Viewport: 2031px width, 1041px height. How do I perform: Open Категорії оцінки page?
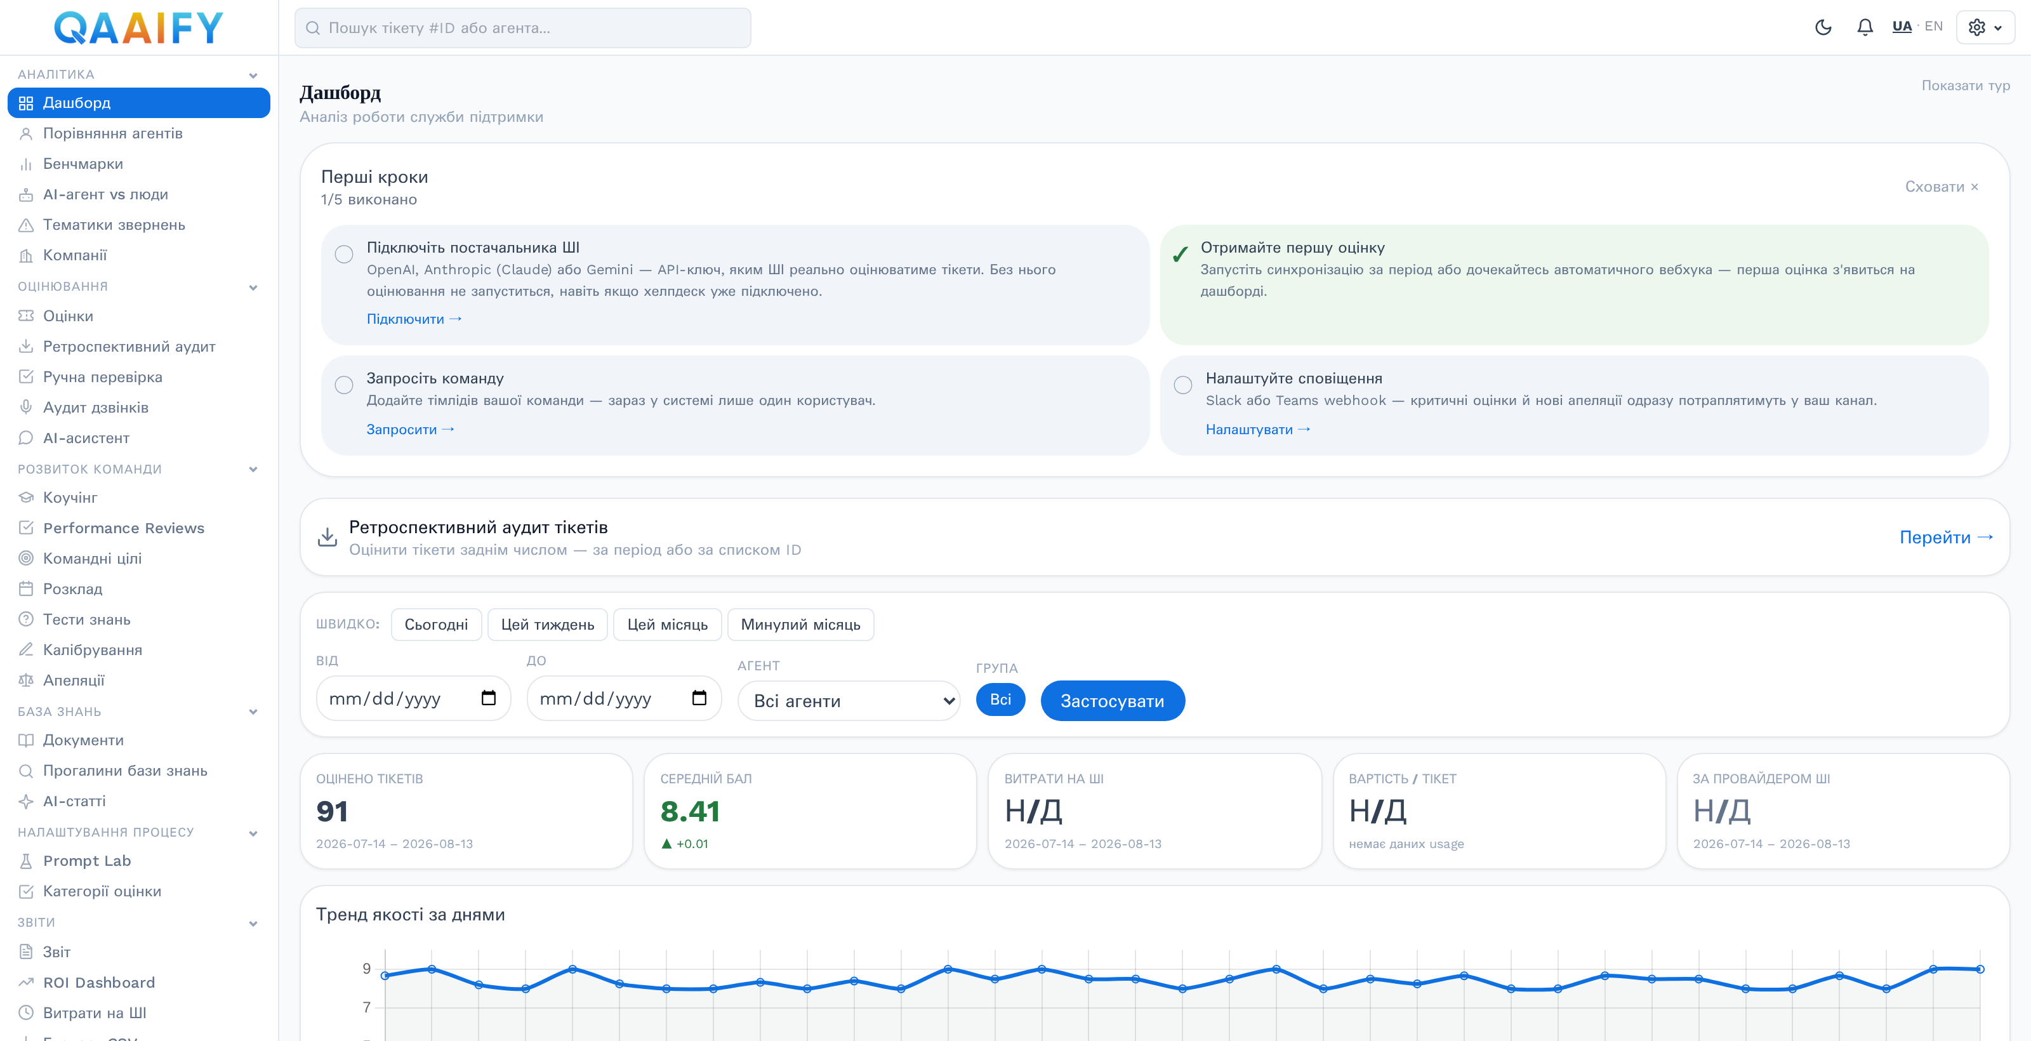point(139,892)
